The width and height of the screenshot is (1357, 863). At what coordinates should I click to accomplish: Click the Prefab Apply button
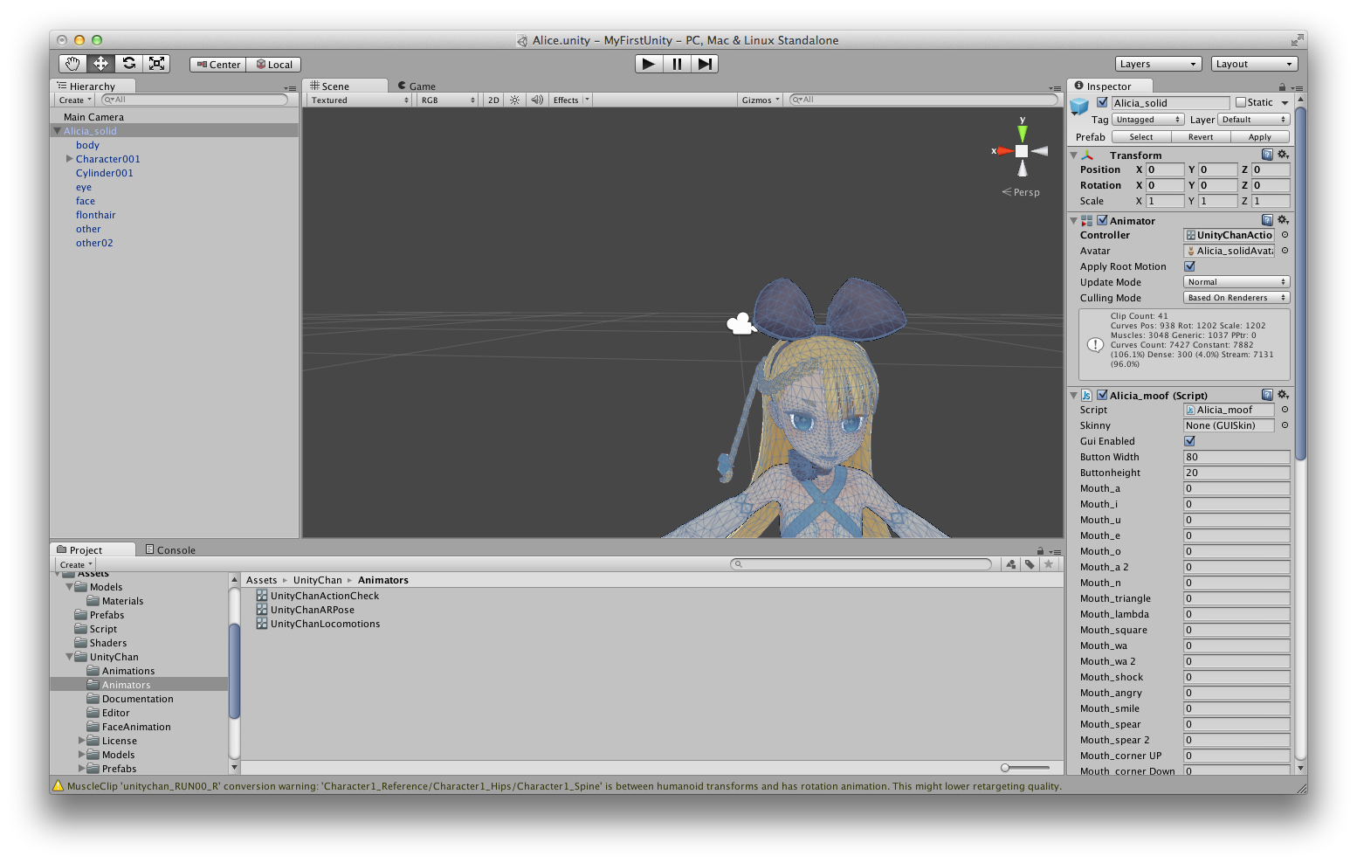[1260, 137]
